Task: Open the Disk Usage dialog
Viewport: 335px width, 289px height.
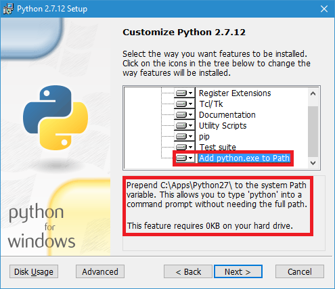Action: [x=34, y=271]
